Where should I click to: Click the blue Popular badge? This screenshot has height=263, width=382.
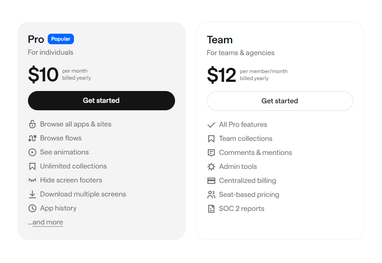coord(61,39)
